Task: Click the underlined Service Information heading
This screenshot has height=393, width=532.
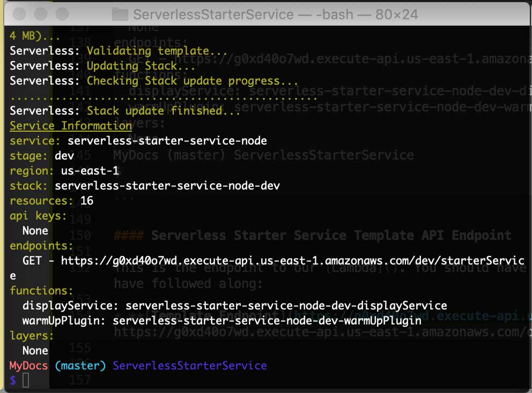Action: (70, 126)
